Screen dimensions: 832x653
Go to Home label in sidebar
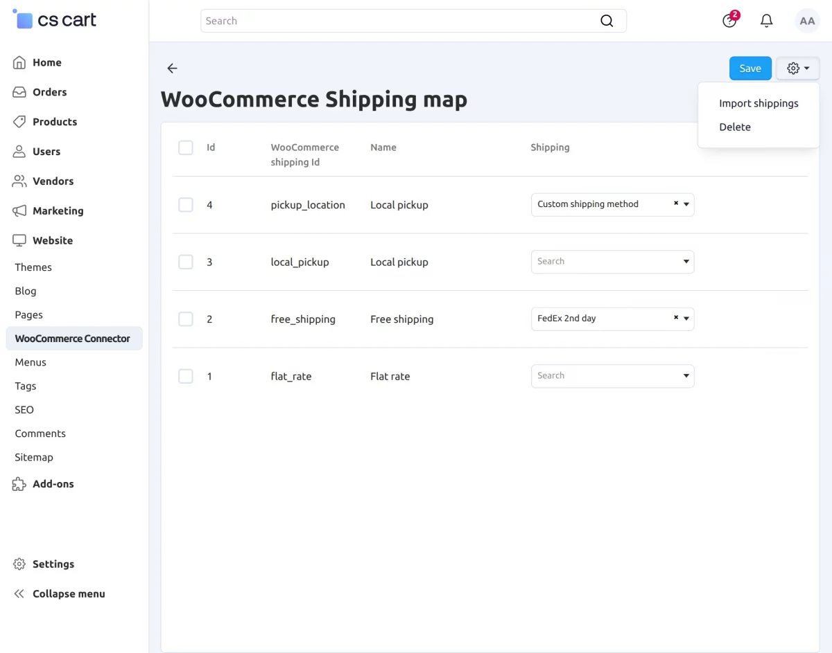[x=47, y=62]
